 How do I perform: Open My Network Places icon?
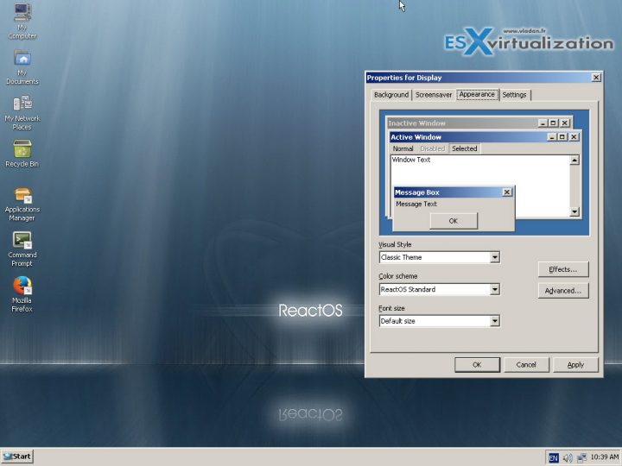(x=22, y=112)
